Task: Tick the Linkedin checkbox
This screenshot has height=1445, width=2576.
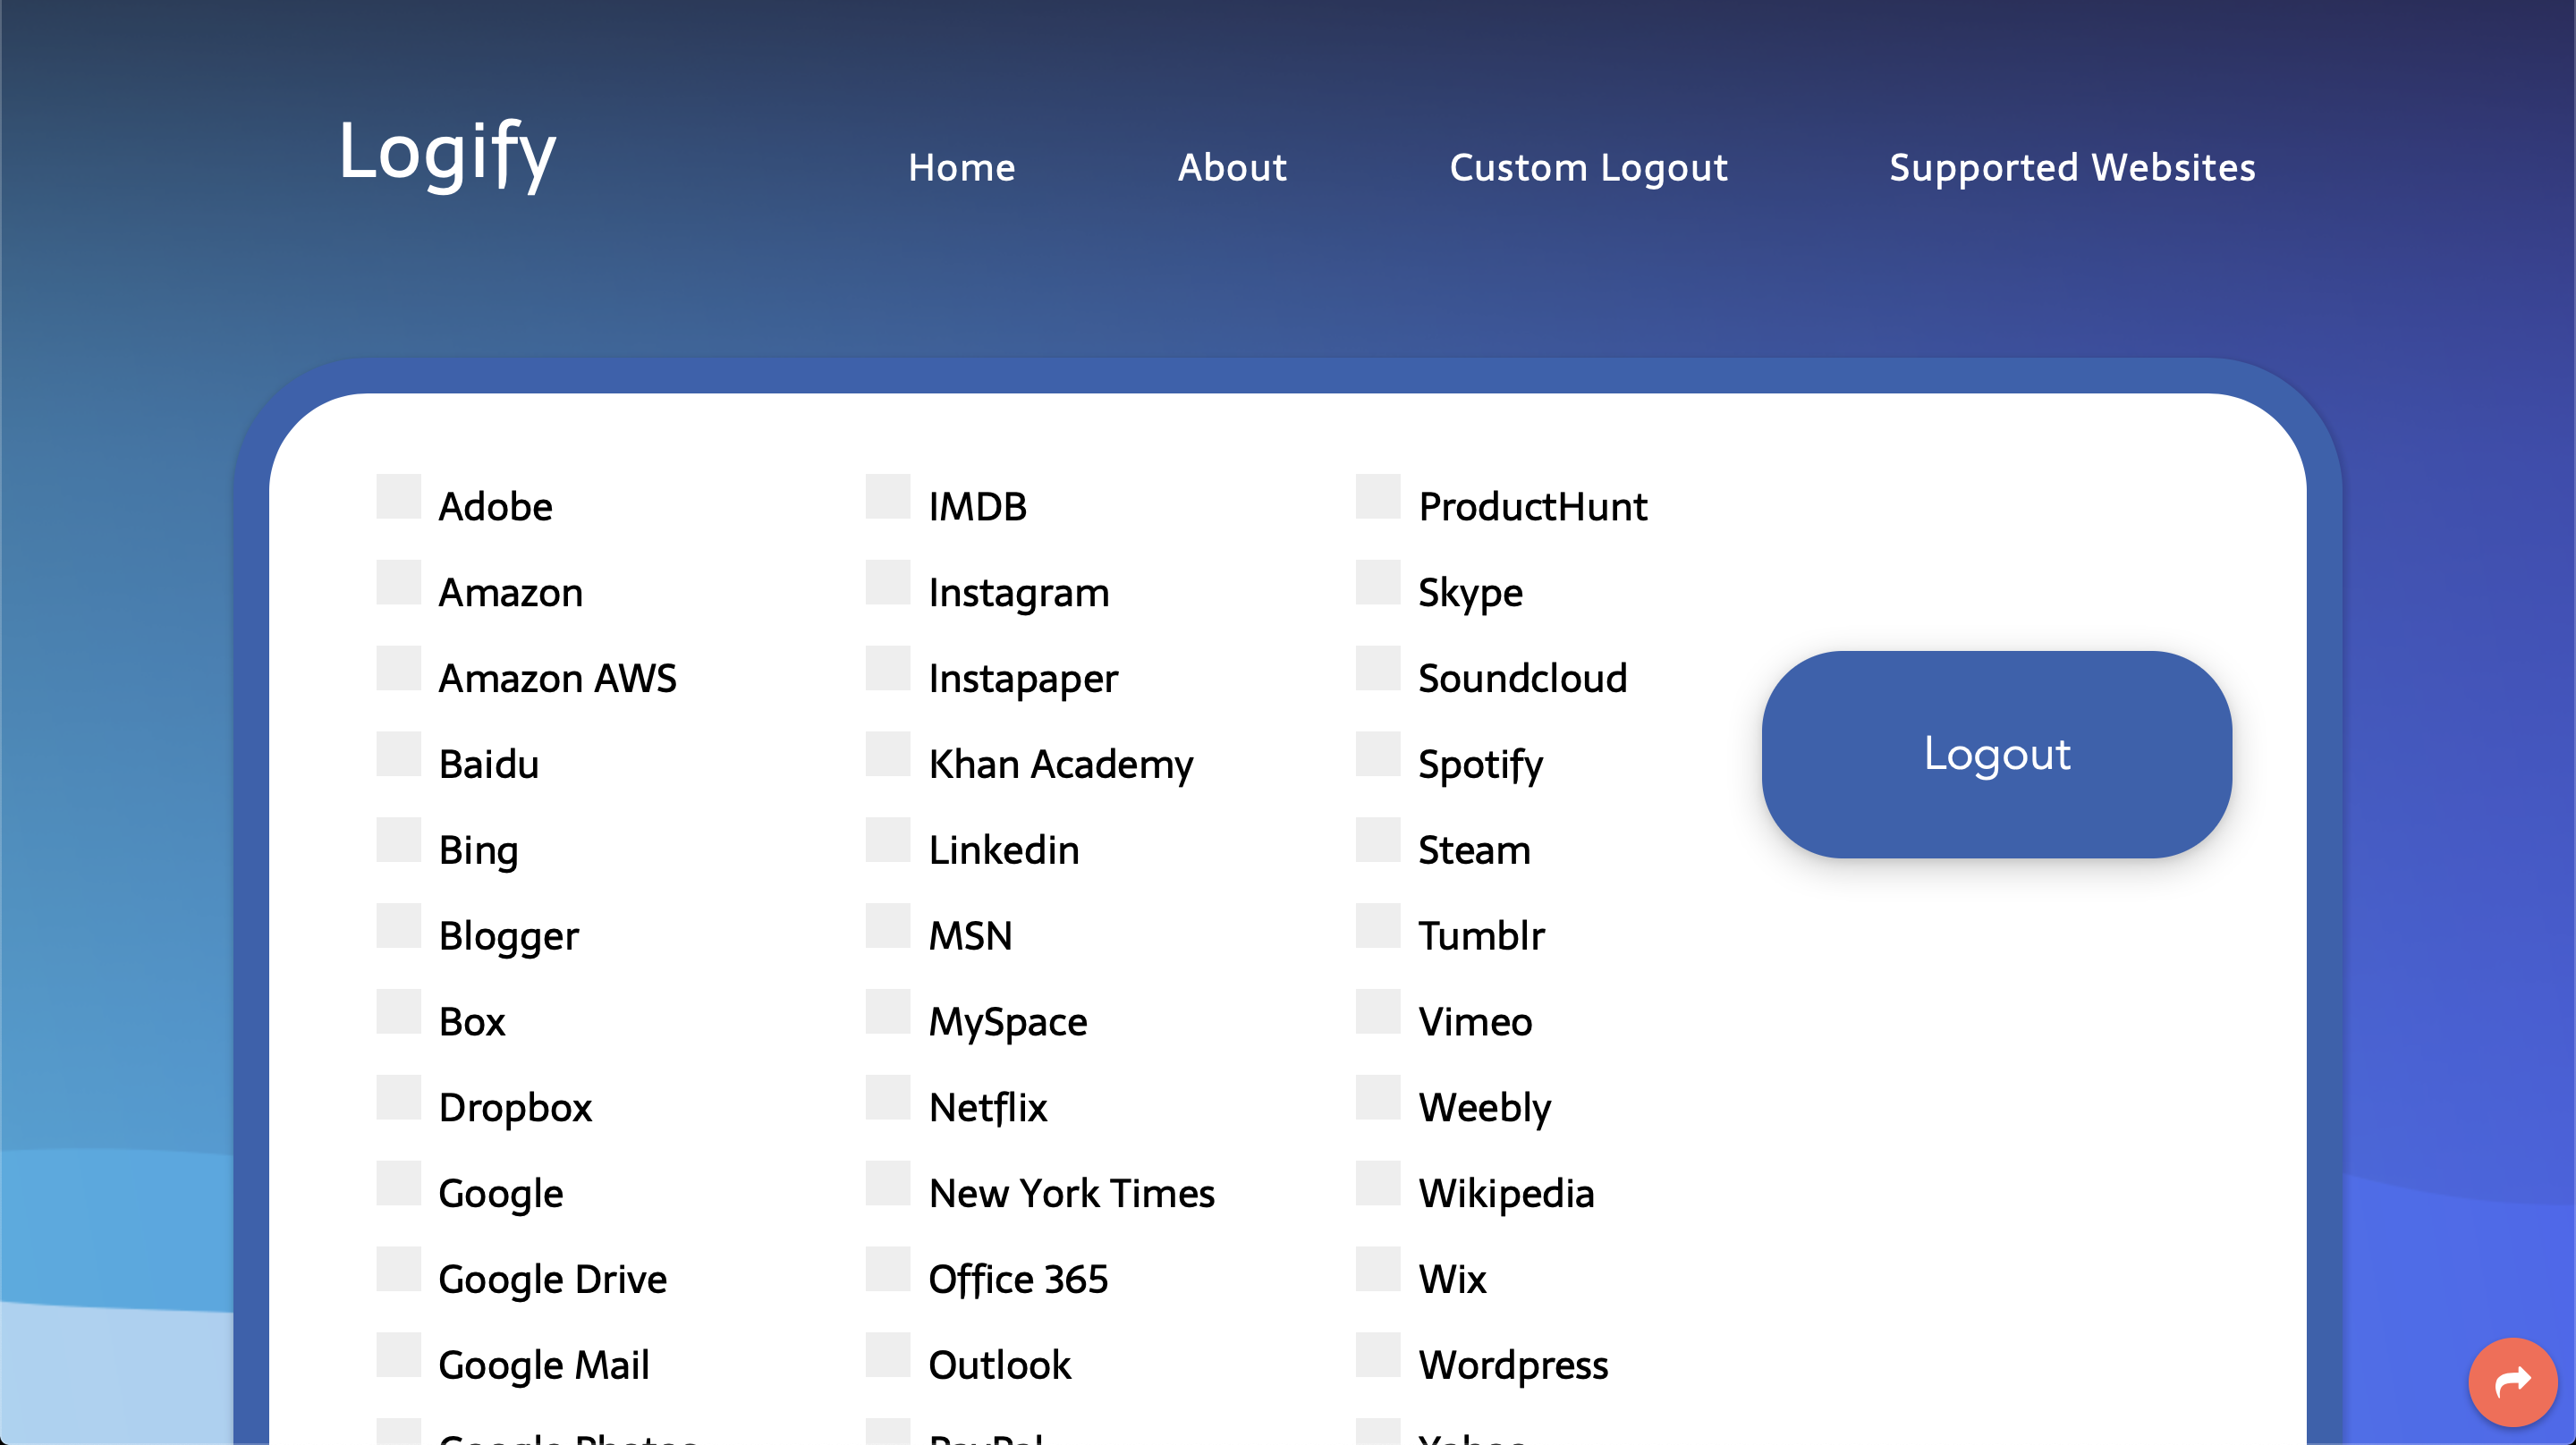Action: click(888, 840)
